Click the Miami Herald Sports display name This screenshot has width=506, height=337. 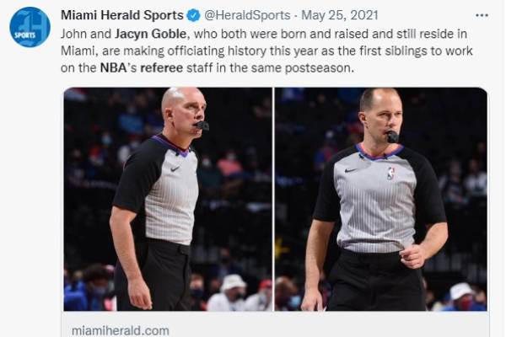pyautogui.click(x=122, y=15)
